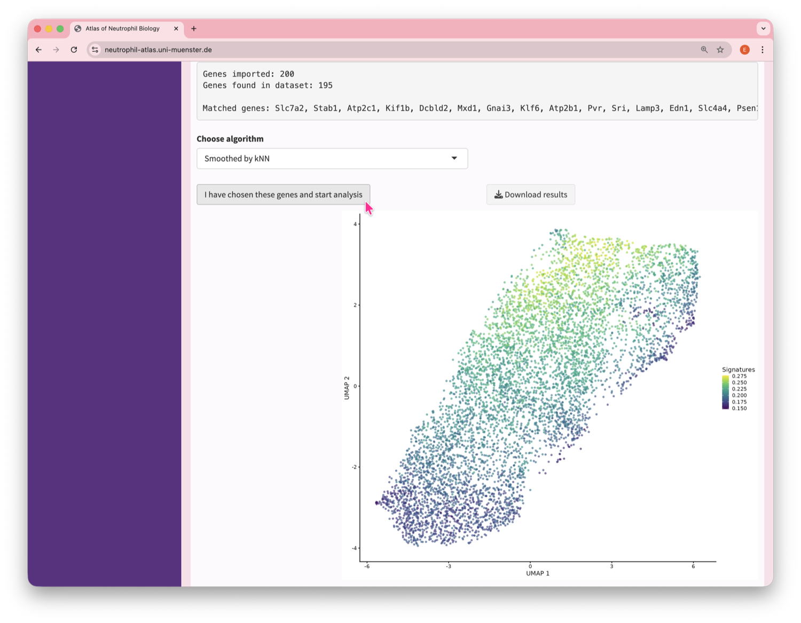Click the Download results button
Screen dimensions: 801x623
[x=530, y=194]
